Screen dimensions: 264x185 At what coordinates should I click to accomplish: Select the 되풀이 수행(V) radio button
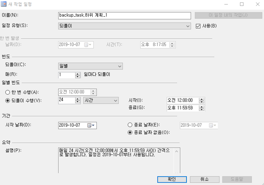click(8, 101)
